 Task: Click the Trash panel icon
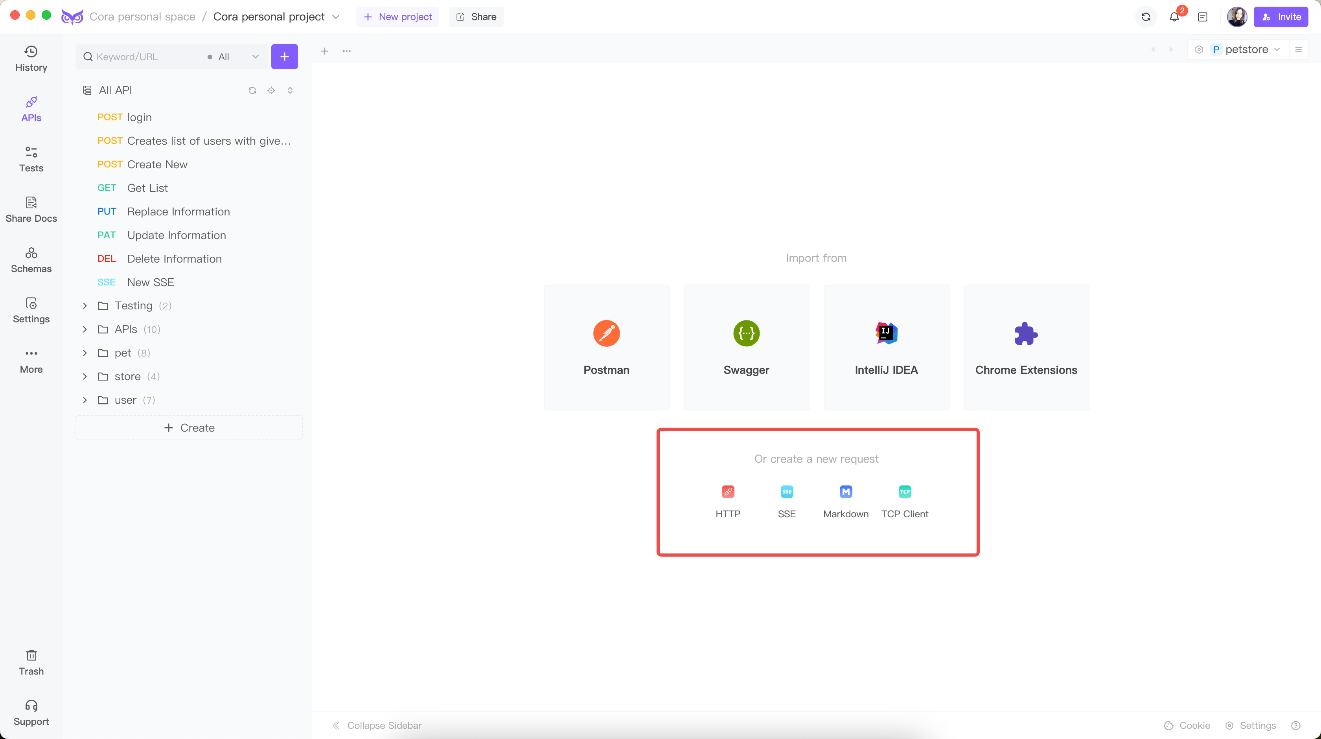31,661
